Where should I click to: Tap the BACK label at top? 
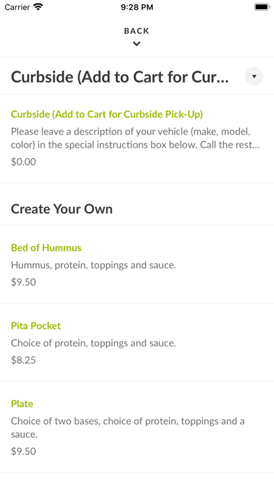(x=136, y=31)
